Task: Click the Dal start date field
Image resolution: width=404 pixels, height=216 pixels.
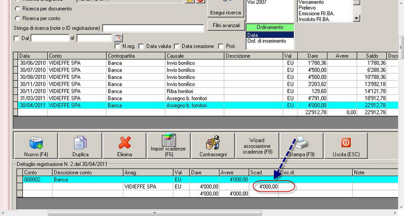Action: coord(50,38)
